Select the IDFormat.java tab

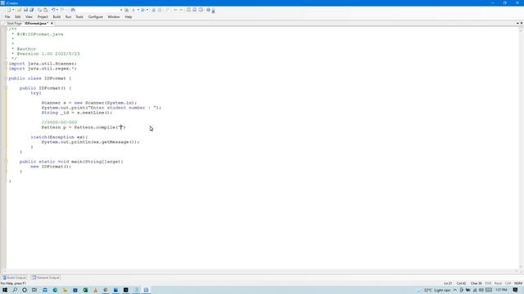(36, 24)
